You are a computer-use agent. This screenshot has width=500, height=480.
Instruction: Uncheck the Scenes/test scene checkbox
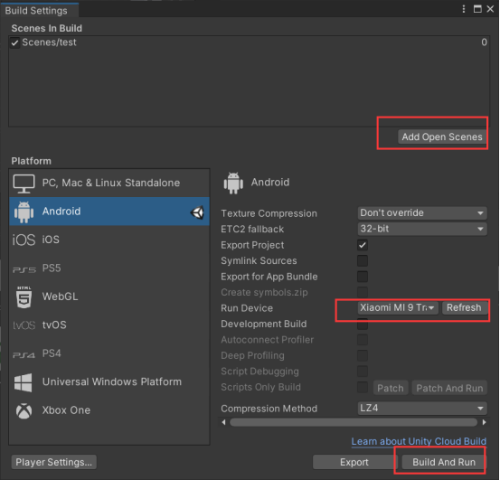(x=14, y=42)
